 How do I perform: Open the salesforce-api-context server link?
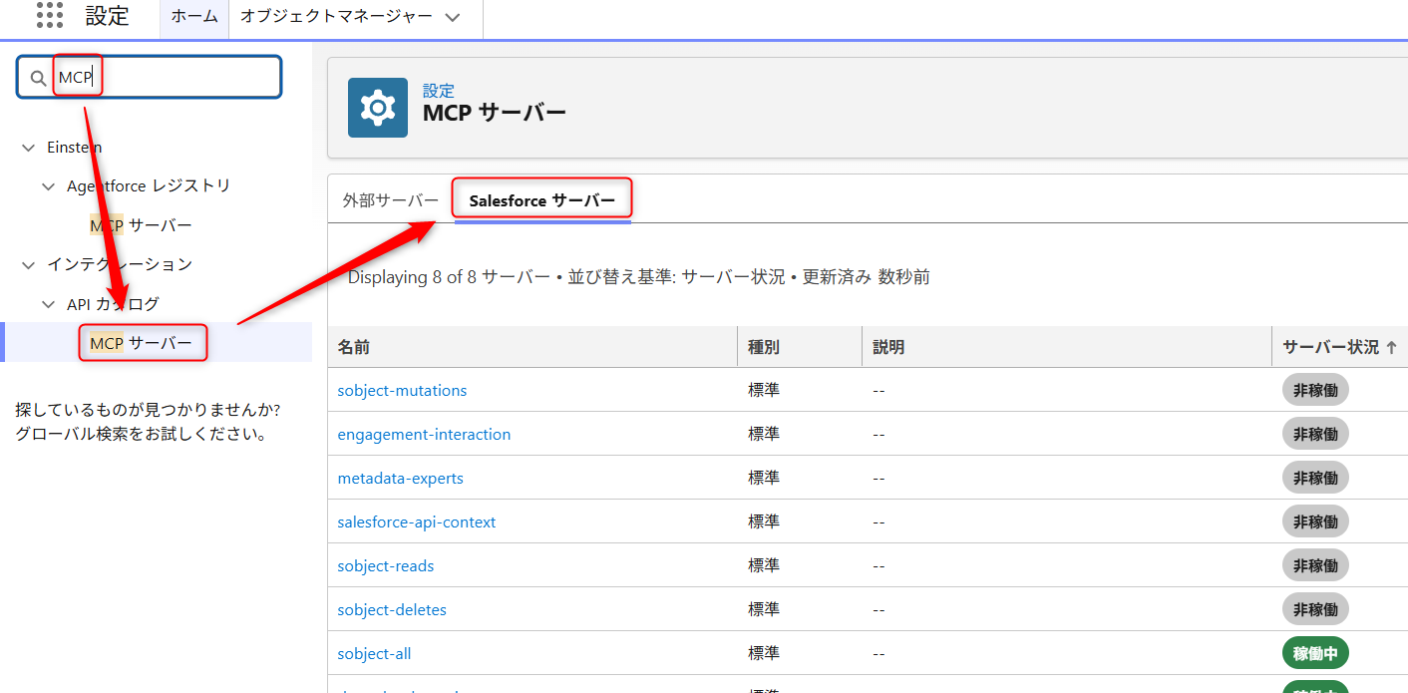(x=416, y=521)
